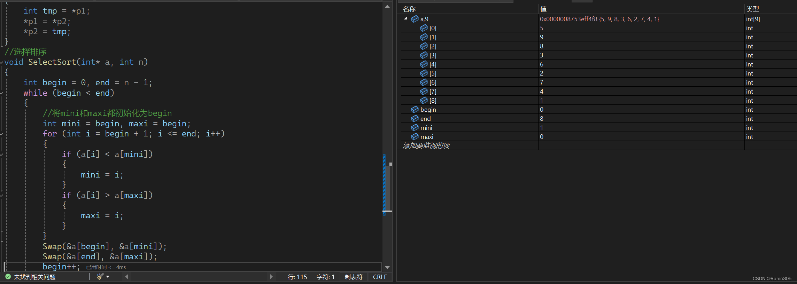Click the cube icon for element [8]
Screen dimensions: 797x284
click(424, 100)
